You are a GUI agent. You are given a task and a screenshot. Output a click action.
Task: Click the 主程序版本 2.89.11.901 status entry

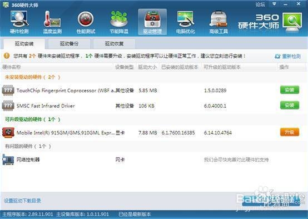[x=28, y=214]
